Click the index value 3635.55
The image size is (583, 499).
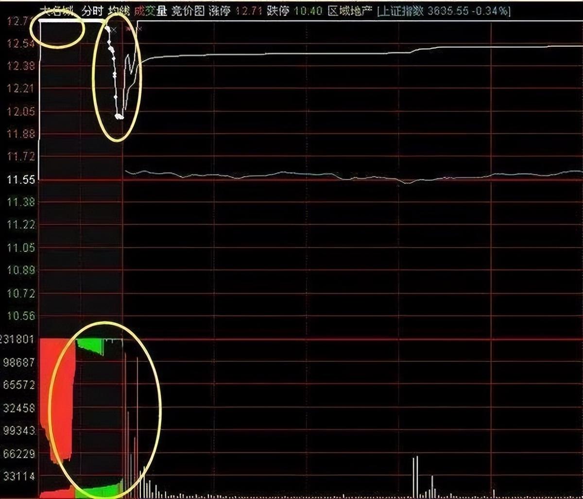pos(448,11)
